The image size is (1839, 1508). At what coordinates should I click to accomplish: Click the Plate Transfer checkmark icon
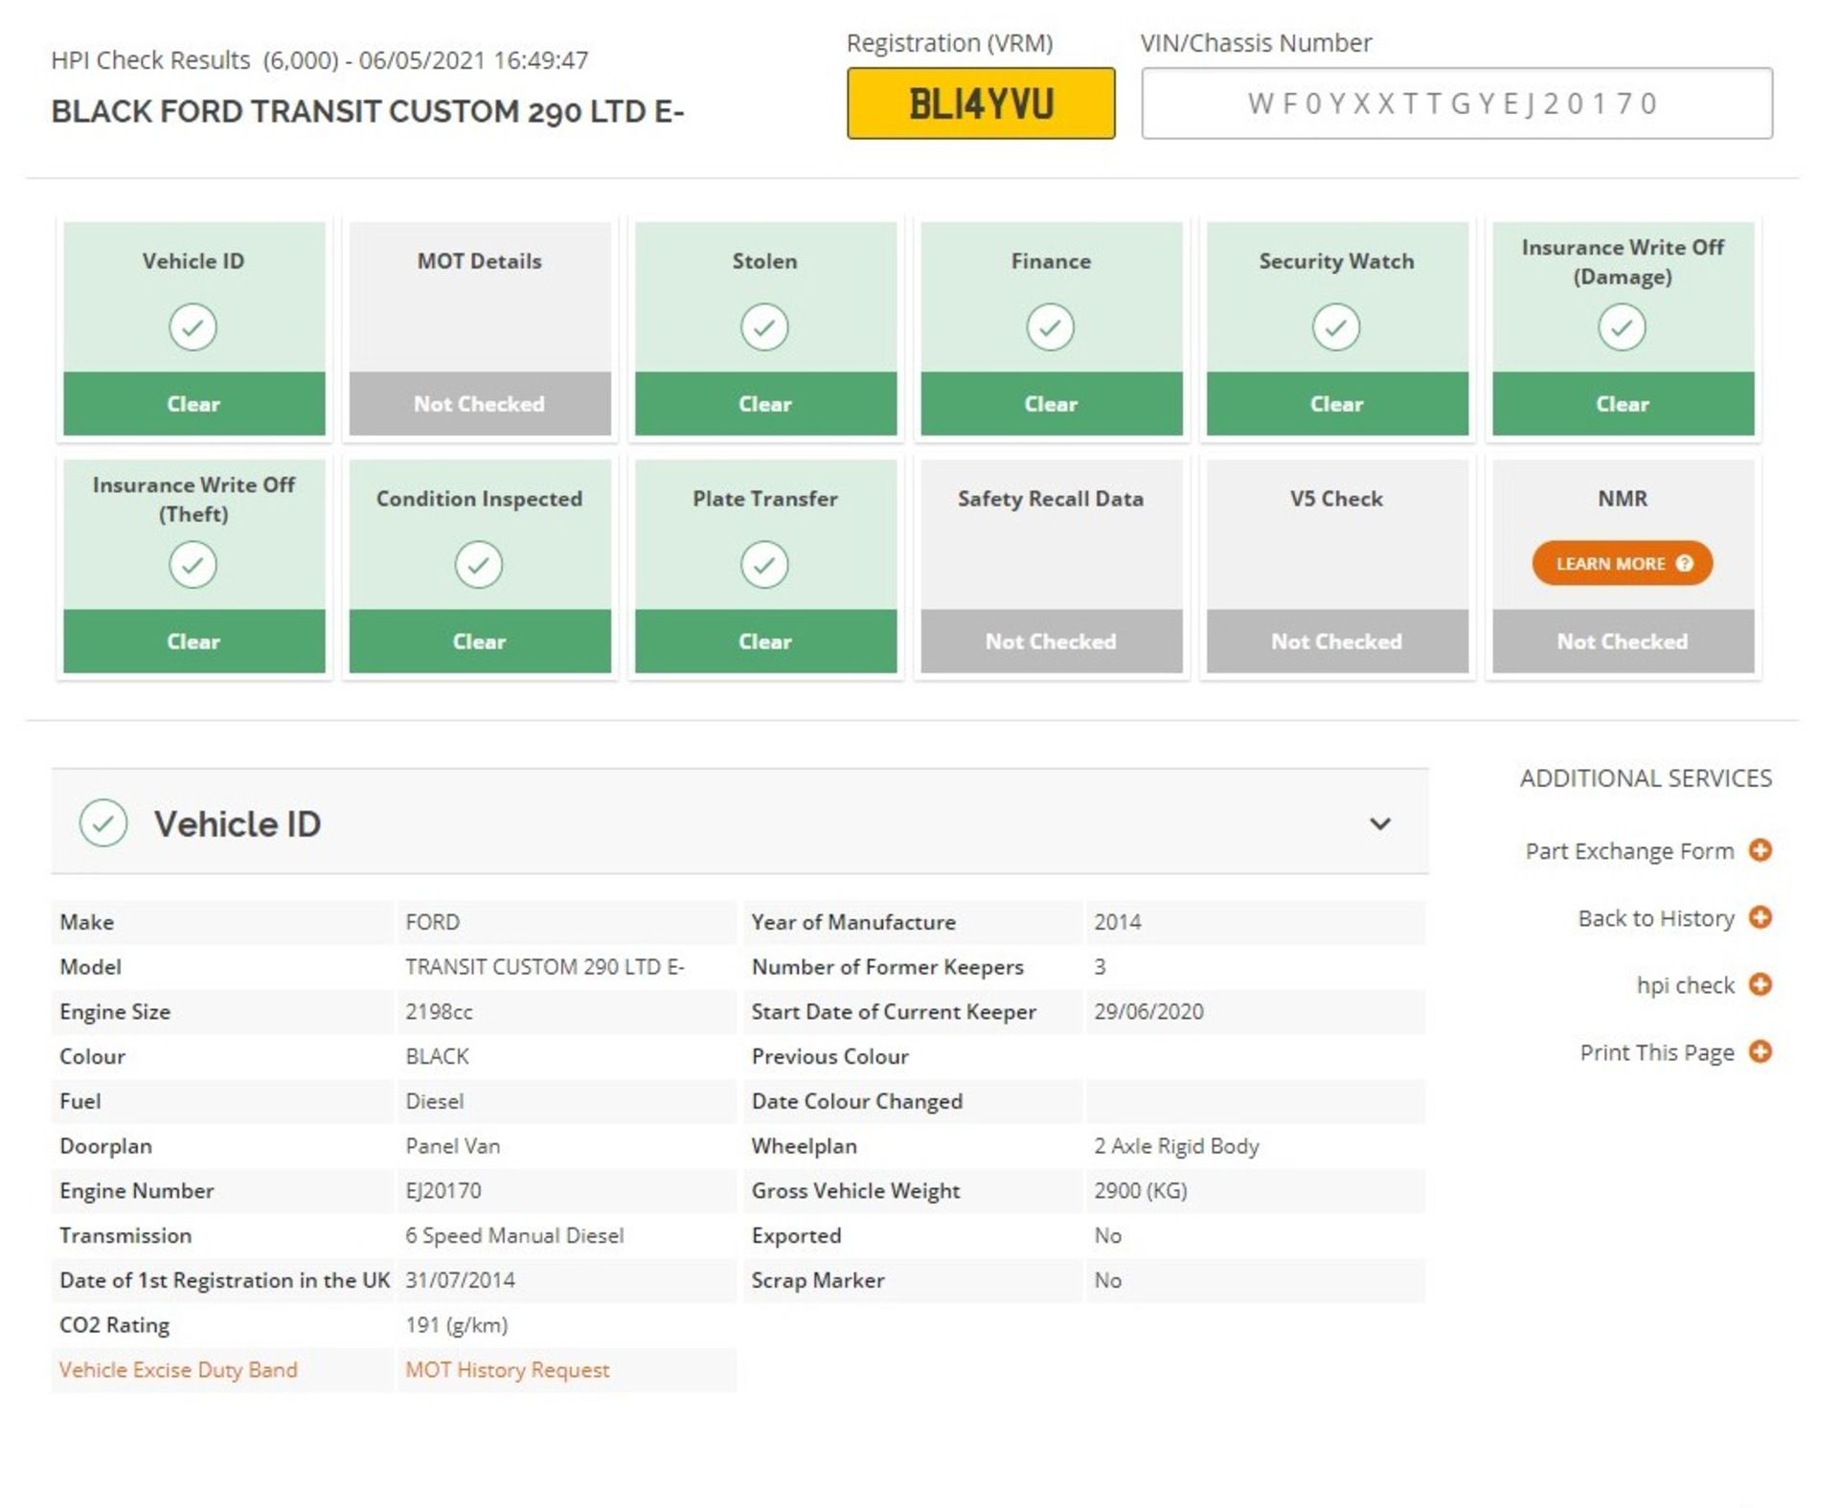click(764, 564)
